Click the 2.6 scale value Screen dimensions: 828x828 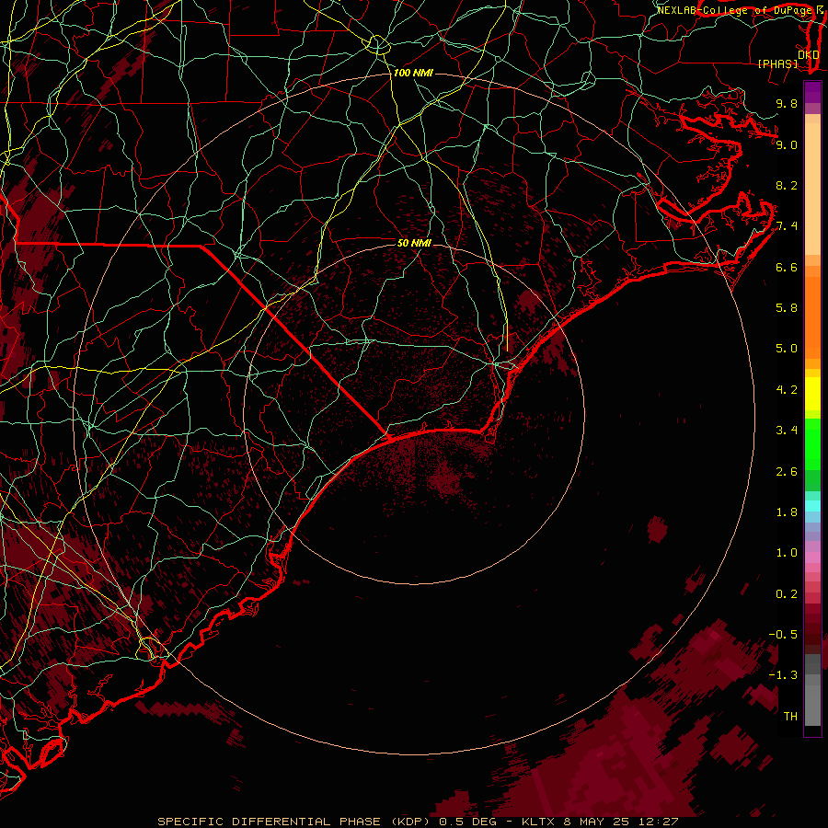[x=787, y=472]
